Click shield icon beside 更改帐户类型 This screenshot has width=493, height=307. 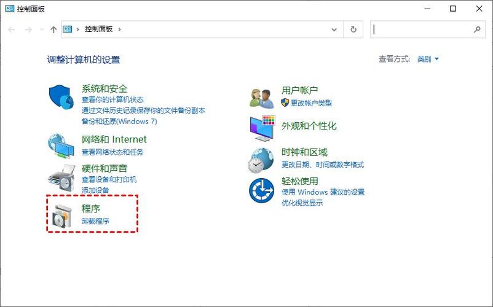[285, 103]
